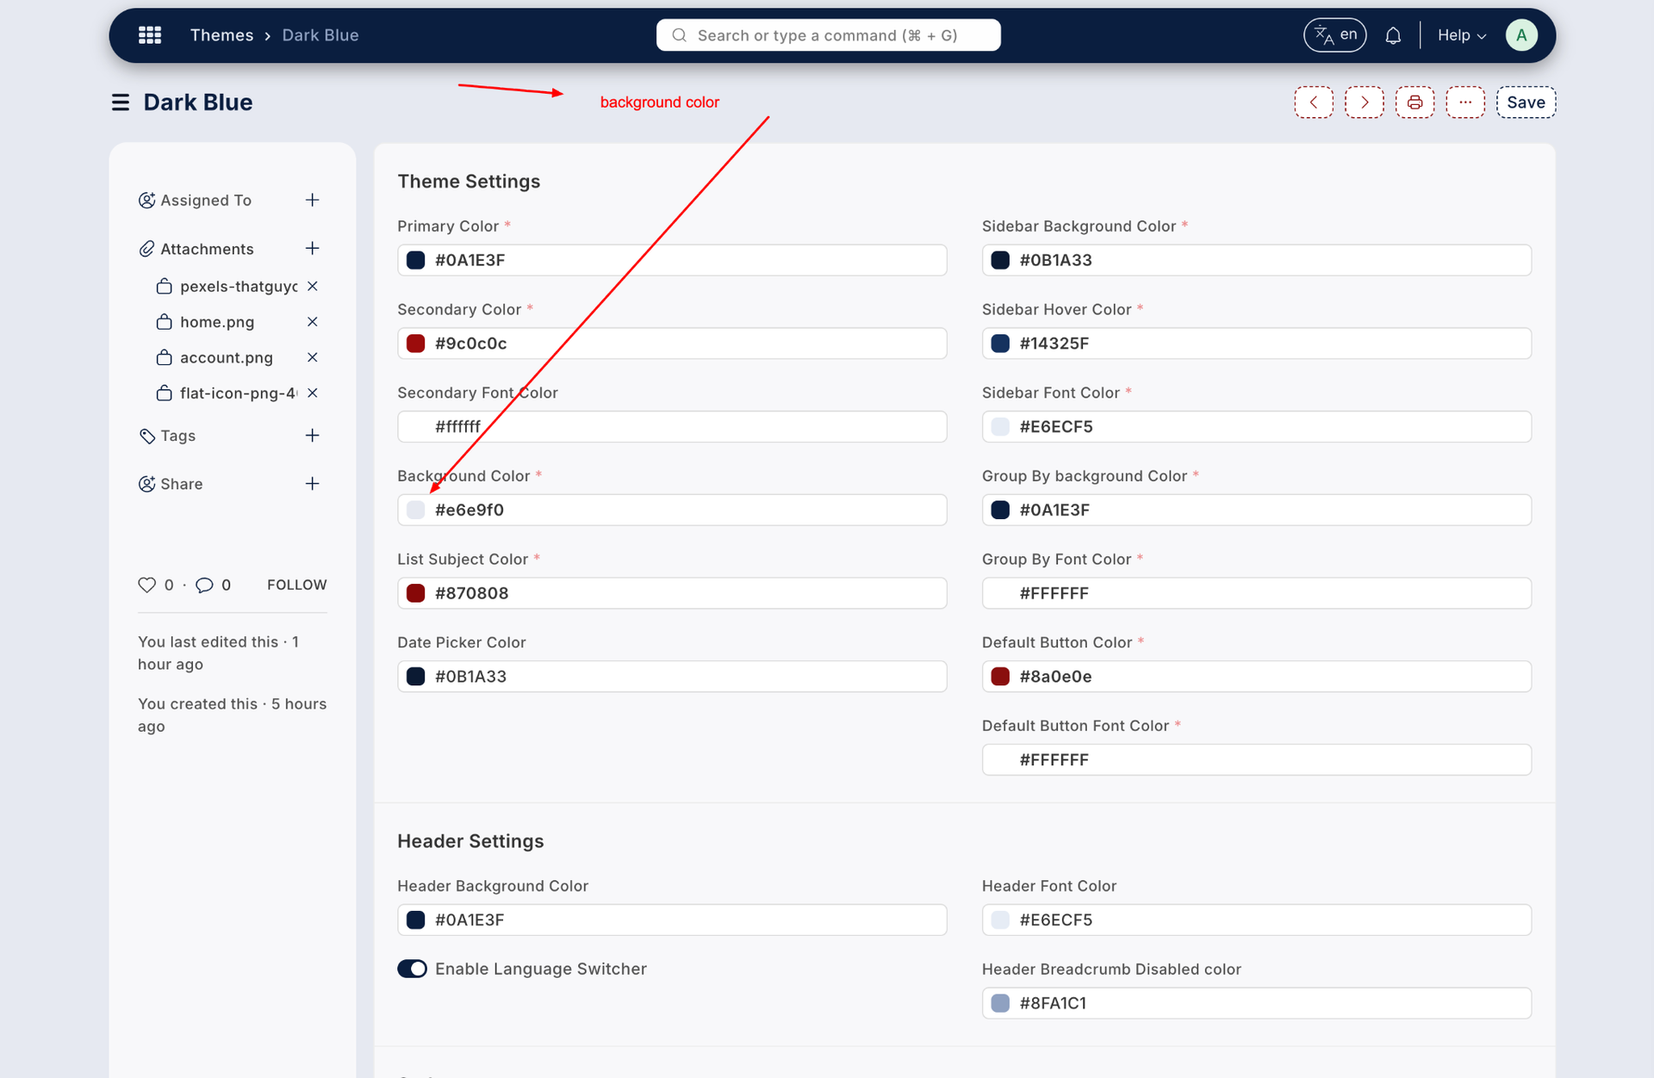The width and height of the screenshot is (1654, 1078).
Task: Open the language switcher en button
Action: click(1334, 35)
